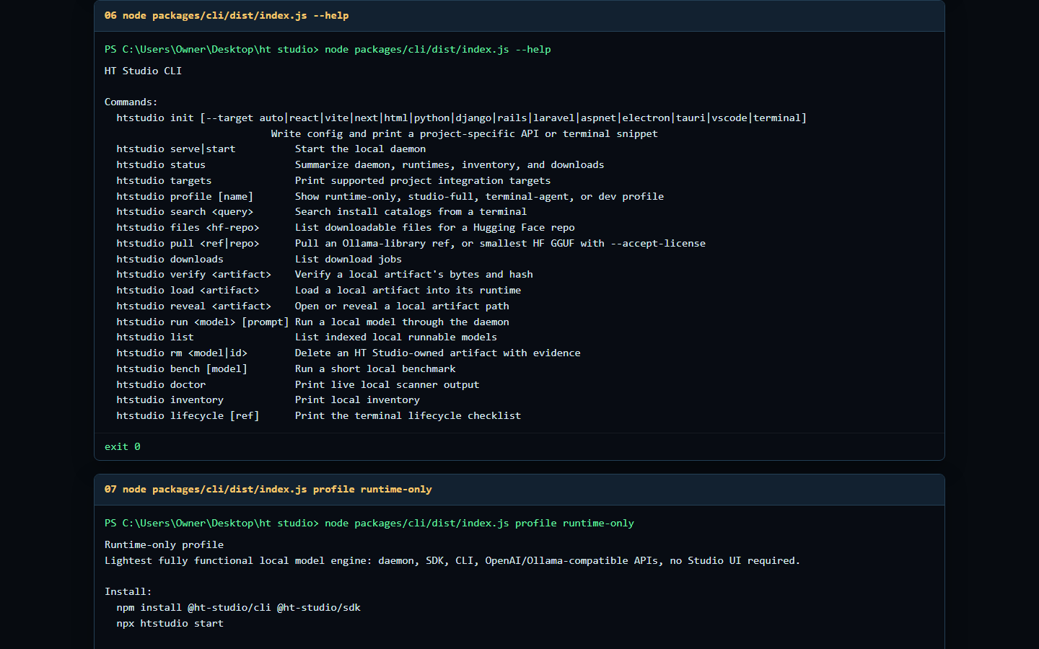
Task: Click the 'htstudio list' command
Action: pyautogui.click(x=155, y=337)
